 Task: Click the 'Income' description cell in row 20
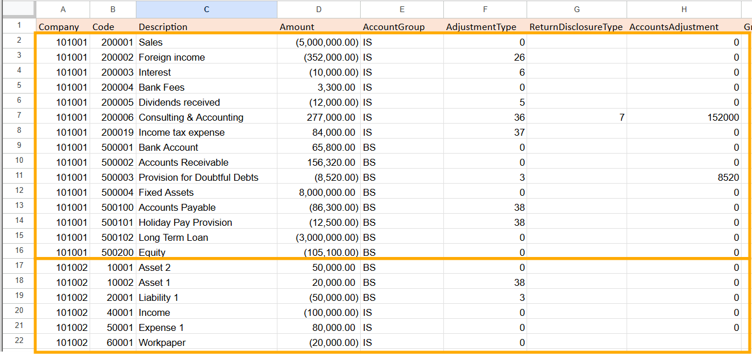tap(207, 312)
